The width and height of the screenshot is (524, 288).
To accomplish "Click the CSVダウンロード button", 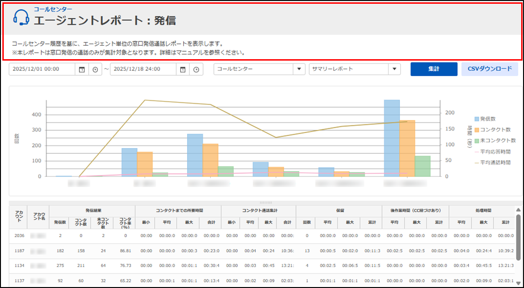I will pos(490,69).
